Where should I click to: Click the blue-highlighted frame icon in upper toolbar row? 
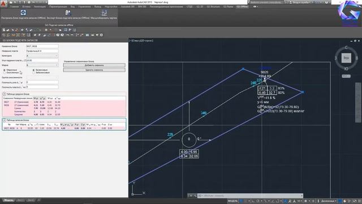(x=66, y=30)
